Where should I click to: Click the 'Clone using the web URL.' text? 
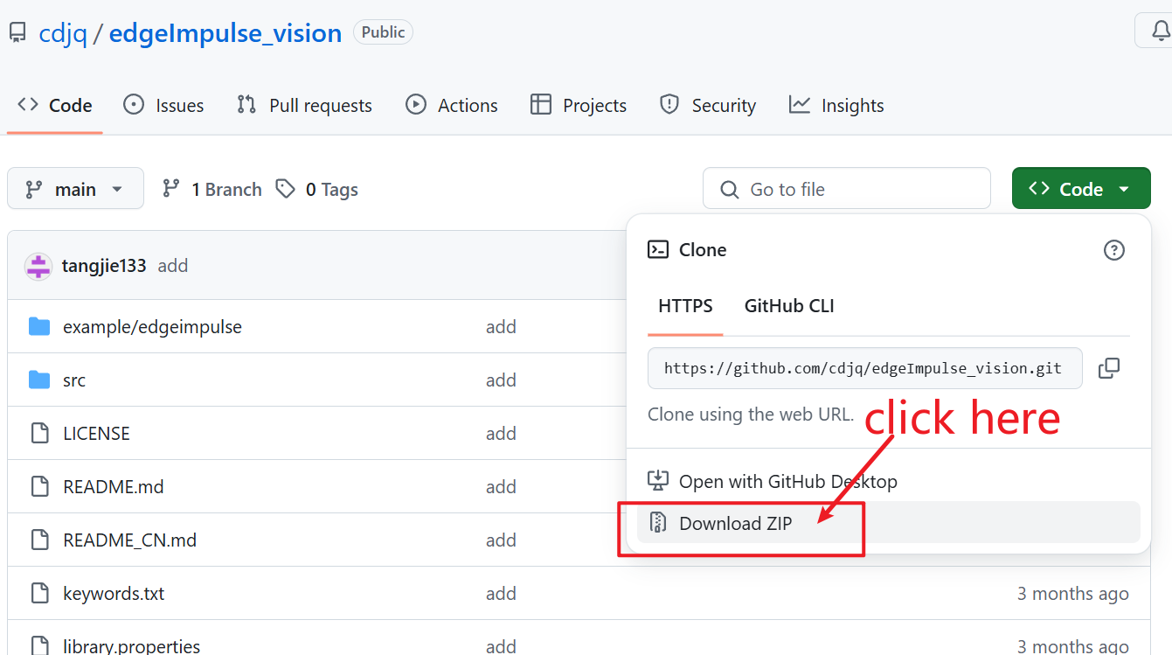click(751, 415)
